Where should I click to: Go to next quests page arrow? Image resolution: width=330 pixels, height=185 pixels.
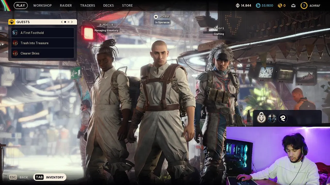tap(72, 22)
